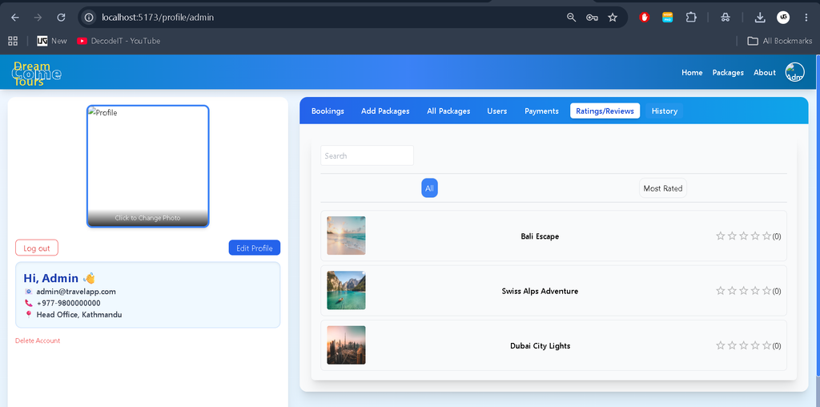Go to Home in the navbar

(692, 73)
